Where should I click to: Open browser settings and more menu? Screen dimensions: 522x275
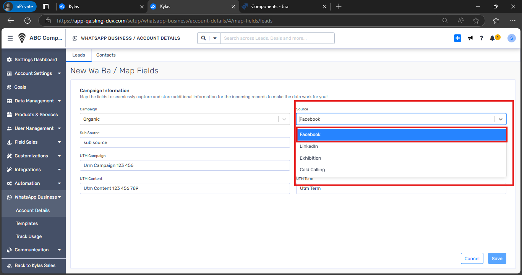[512, 21]
